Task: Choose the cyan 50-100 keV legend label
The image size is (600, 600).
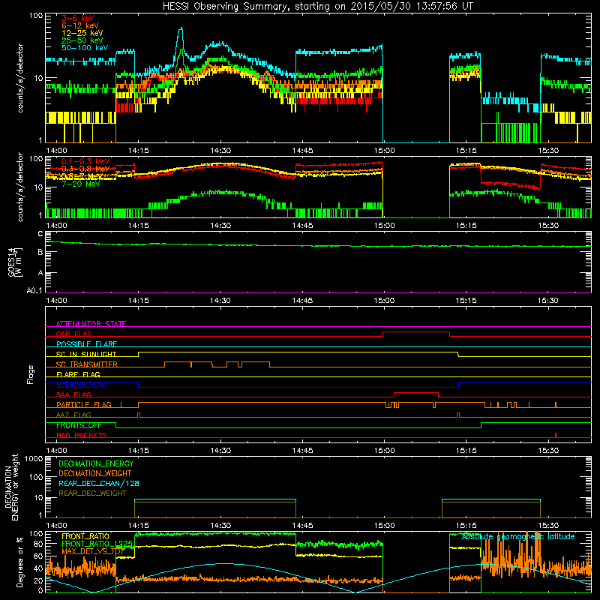Action: pos(85,48)
